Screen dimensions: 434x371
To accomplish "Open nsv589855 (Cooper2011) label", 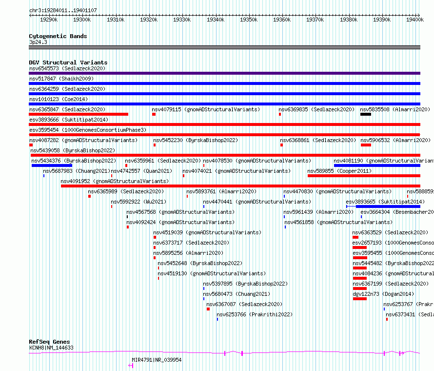I will click(339, 171).
